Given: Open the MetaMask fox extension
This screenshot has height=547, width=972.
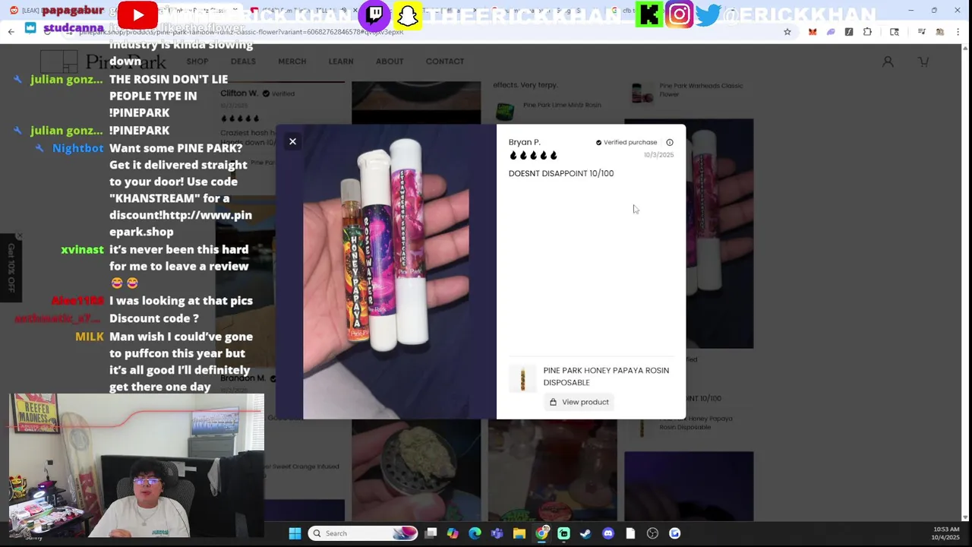Looking at the screenshot, I should [813, 32].
